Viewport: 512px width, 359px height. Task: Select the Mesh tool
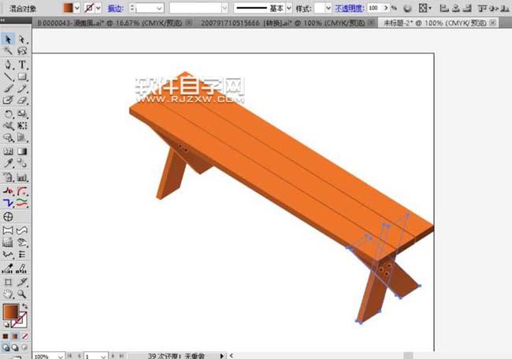click(8, 151)
